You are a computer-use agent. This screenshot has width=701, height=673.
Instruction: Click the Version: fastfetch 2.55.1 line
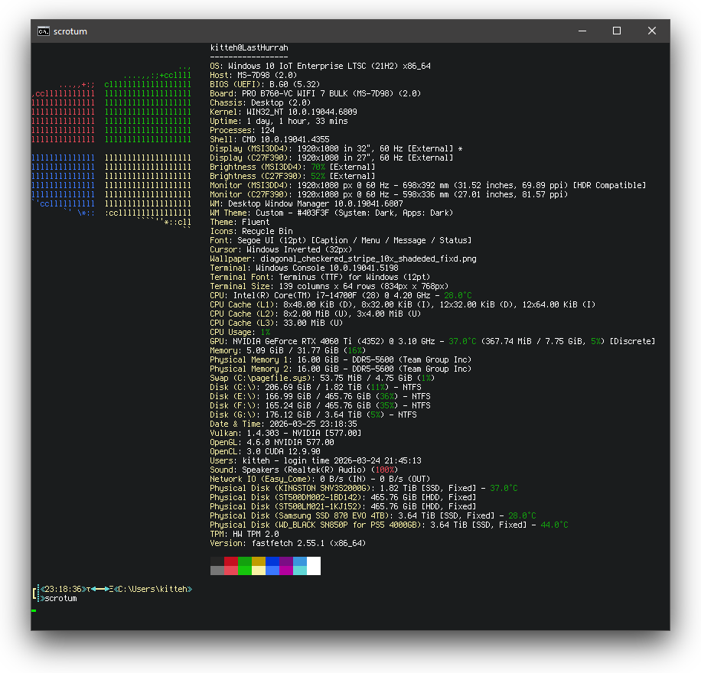click(288, 542)
